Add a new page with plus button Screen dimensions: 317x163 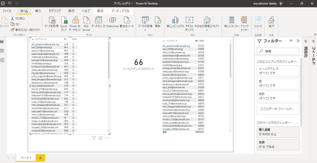40,158
